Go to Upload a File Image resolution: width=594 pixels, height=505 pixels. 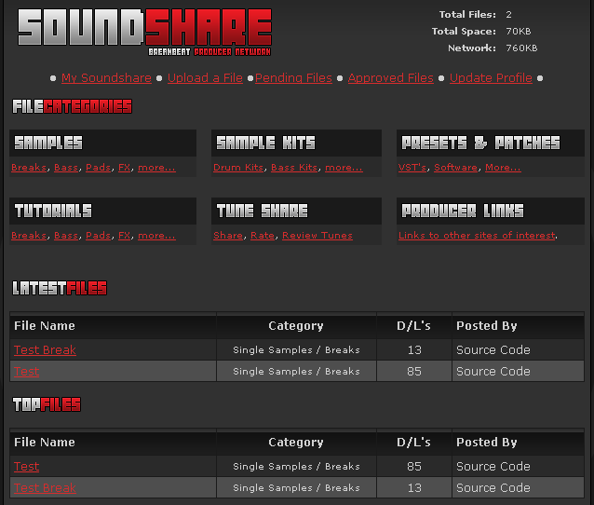(205, 78)
